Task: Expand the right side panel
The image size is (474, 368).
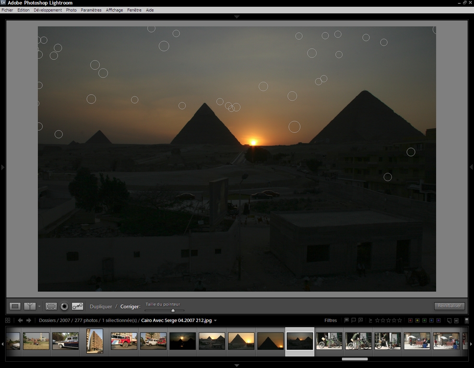Action: (471, 167)
